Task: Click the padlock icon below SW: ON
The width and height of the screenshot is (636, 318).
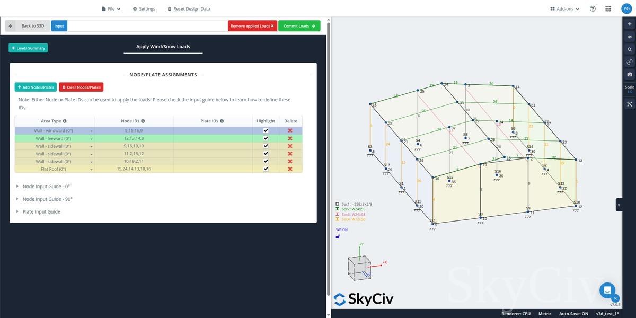Action: [x=338, y=236]
